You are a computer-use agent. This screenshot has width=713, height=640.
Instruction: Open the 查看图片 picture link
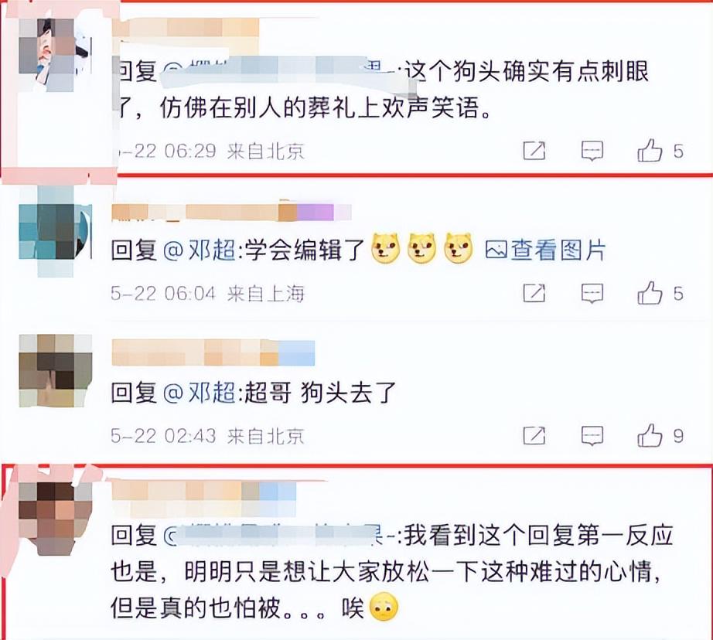(x=546, y=250)
